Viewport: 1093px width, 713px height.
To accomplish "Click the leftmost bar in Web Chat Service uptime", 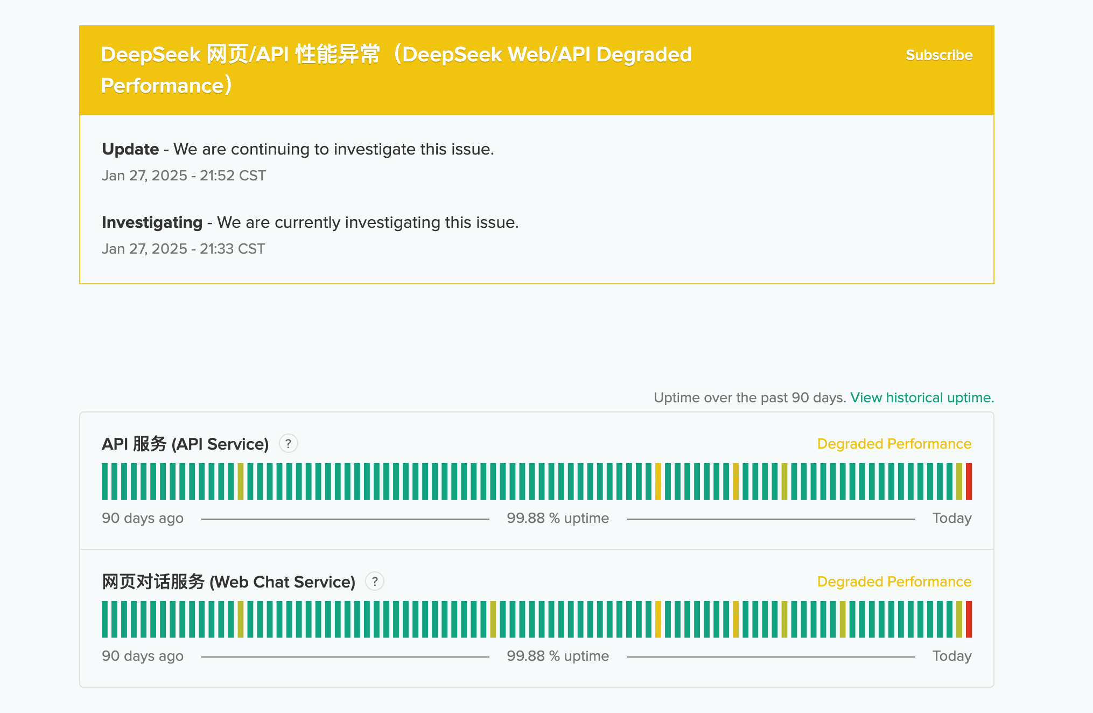I will 105,619.
